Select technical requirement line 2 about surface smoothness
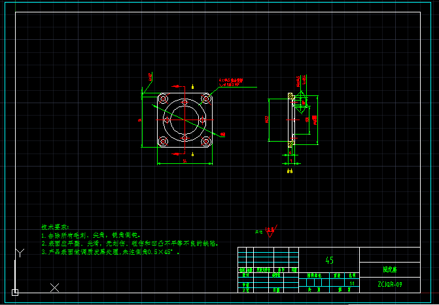This screenshot has height=305, width=439. (x=130, y=243)
